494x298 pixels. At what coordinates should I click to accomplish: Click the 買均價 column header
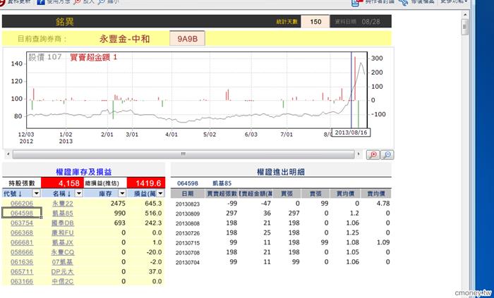click(345, 193)
